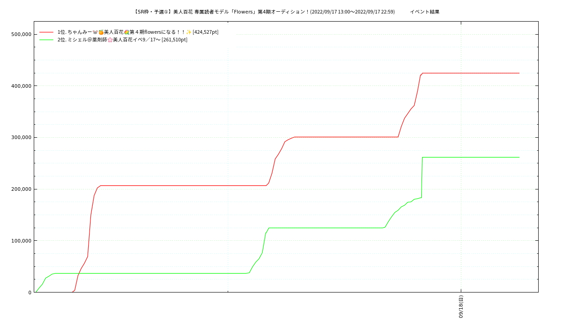The width and height of the screenshot is (576, 324).
Task: Click the 0 y-axis label
Action: 30,292
